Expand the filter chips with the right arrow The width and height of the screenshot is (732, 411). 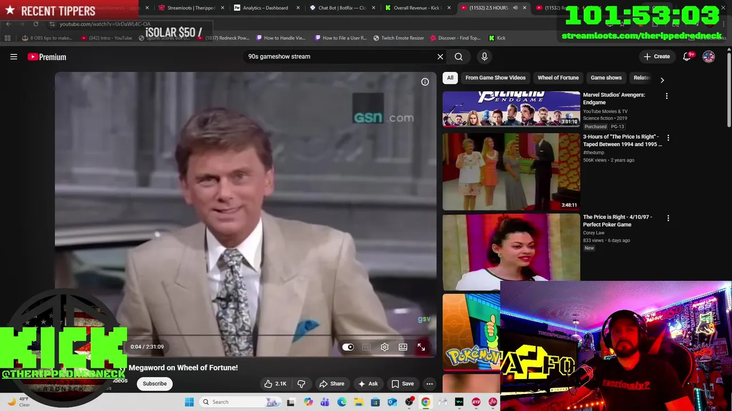pos(662,80)
